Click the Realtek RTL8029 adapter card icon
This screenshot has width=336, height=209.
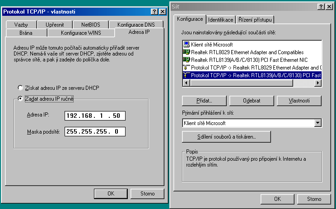(x=187, y=52)
